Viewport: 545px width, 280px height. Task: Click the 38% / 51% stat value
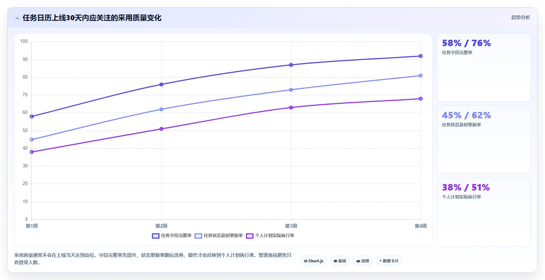click(465, 188)
